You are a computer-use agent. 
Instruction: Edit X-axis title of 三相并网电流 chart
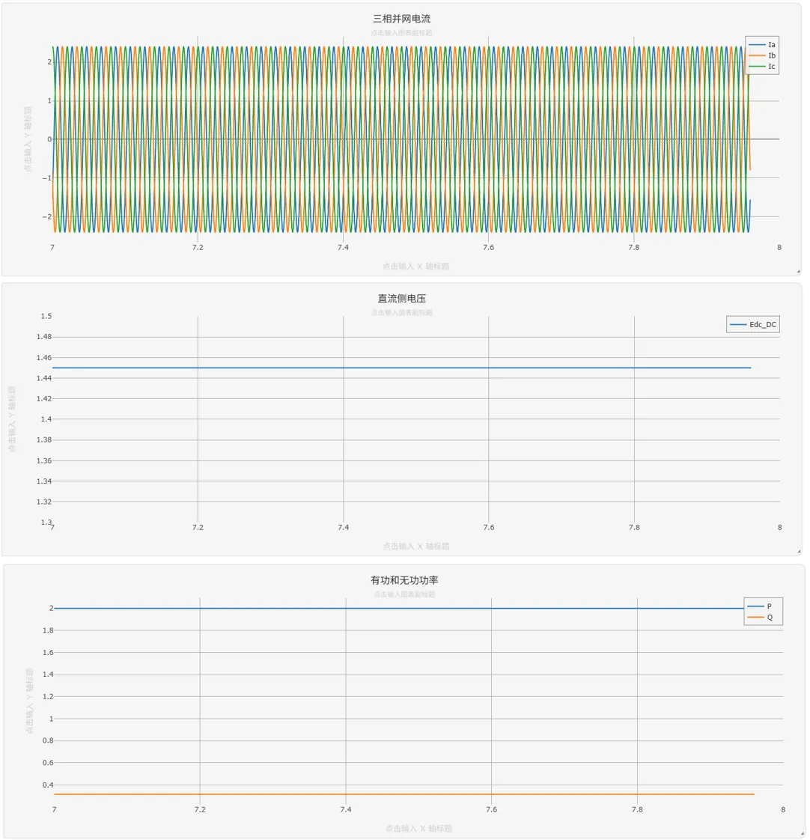(415, 267)
